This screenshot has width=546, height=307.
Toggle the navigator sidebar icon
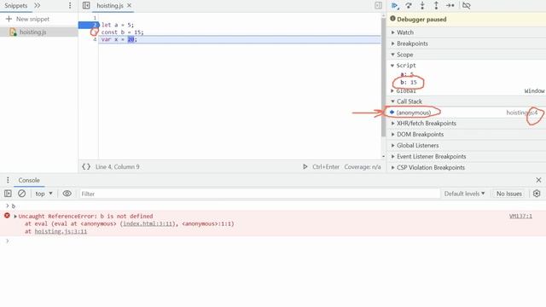coord(86,6)
